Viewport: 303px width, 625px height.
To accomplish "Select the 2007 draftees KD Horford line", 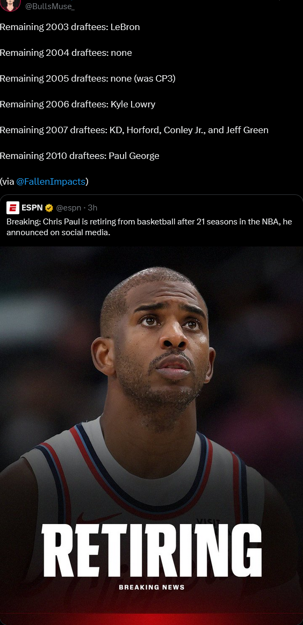I will [x=134, y=130].
